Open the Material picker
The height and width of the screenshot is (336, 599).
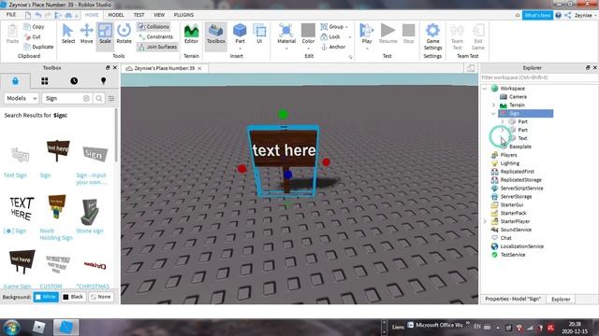coord(286,35)
